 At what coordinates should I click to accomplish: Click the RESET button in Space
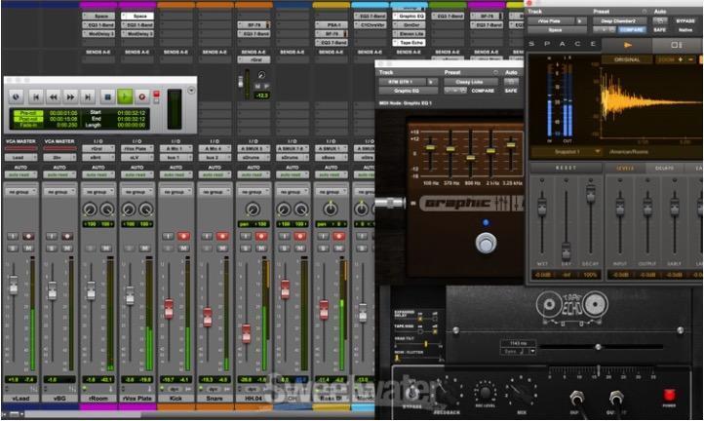point(566,168)
